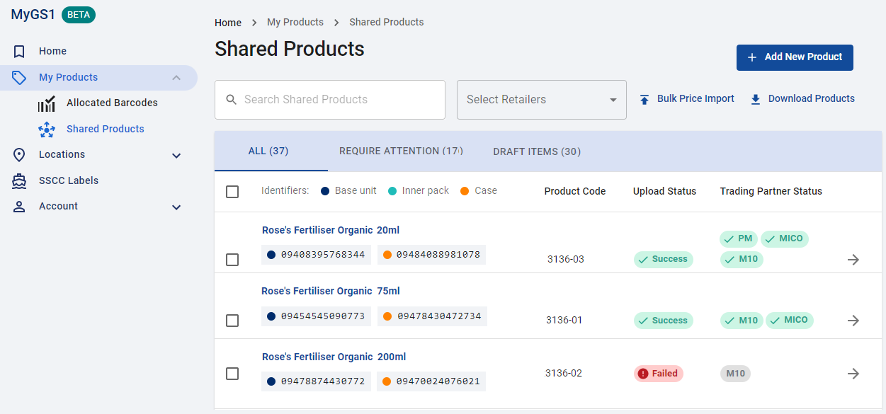This screenshot has width=886, height=414.
Task: Open the Organic 200ml product via arrow icon
Action: (853, 374)
